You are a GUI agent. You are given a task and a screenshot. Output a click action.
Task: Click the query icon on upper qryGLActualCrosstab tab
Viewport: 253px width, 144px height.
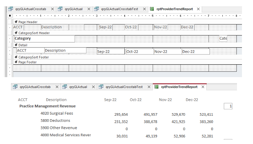click(10, 9)
